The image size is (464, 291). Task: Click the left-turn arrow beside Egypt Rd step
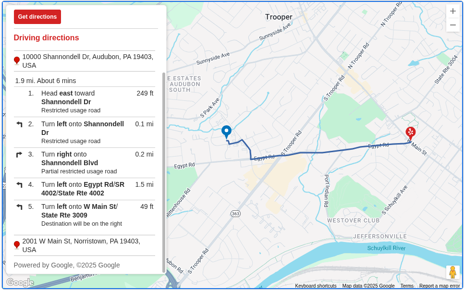click(x=19, y=184)
